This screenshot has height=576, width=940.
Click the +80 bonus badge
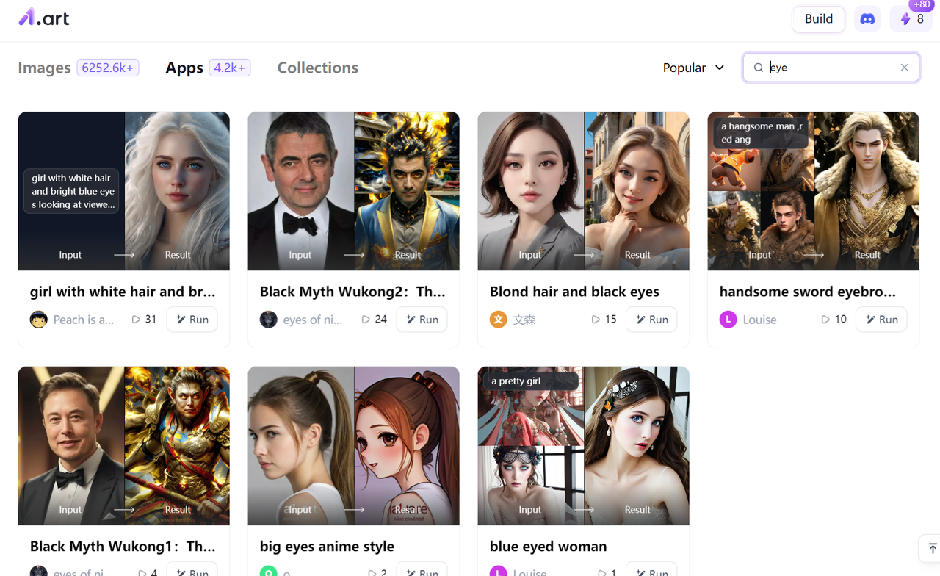[x=922, y=5]
